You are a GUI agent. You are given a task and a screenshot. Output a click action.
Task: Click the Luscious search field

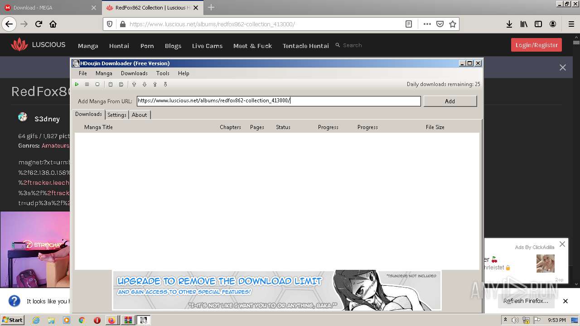click(353, 45)
